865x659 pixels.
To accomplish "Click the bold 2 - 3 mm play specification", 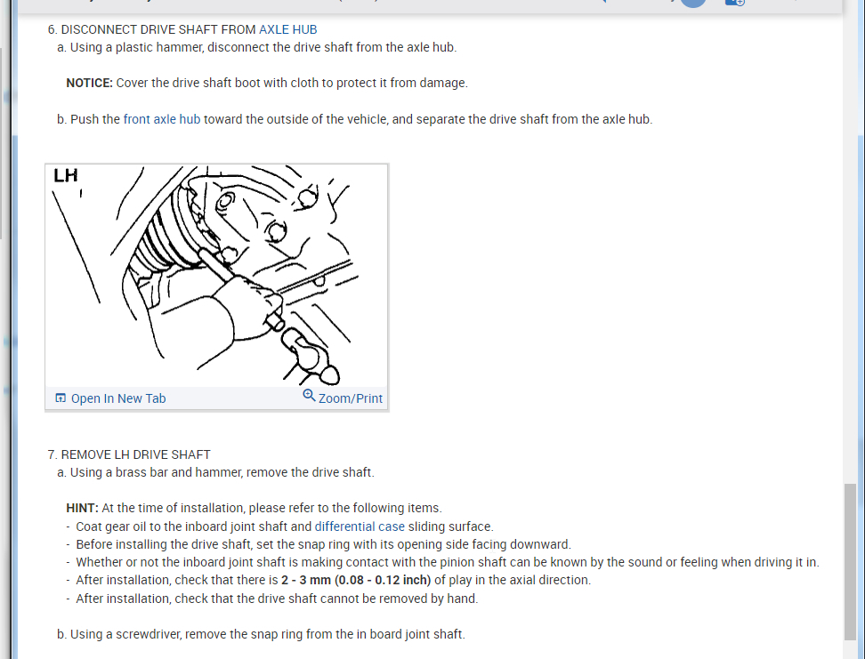I will click(356, 580).
